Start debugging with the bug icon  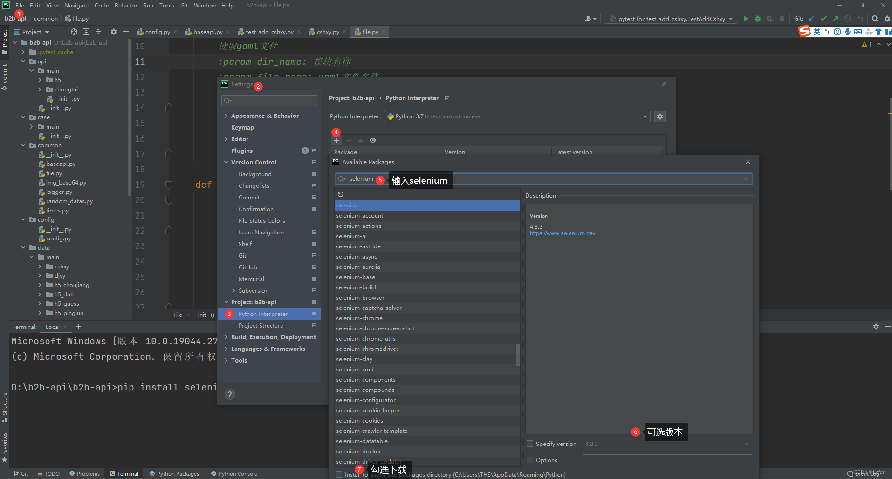(x=758, y=19)
